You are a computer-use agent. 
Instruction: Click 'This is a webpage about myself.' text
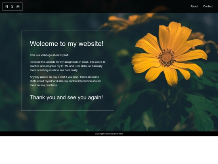[49, 55]
